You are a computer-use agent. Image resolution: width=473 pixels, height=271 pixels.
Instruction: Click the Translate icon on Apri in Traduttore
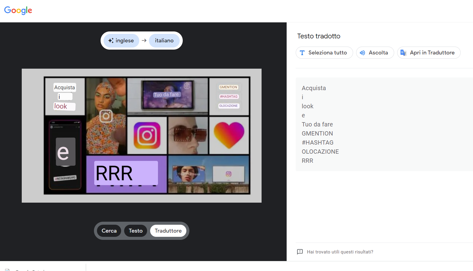click(x=403, y=53)
